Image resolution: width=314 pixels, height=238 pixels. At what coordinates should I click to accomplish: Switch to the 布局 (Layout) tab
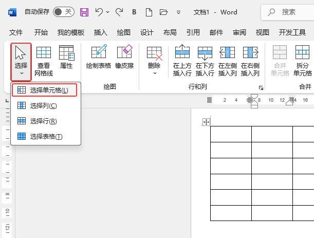(170, 32)
